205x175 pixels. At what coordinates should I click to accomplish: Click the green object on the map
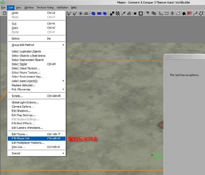[158, 156]
